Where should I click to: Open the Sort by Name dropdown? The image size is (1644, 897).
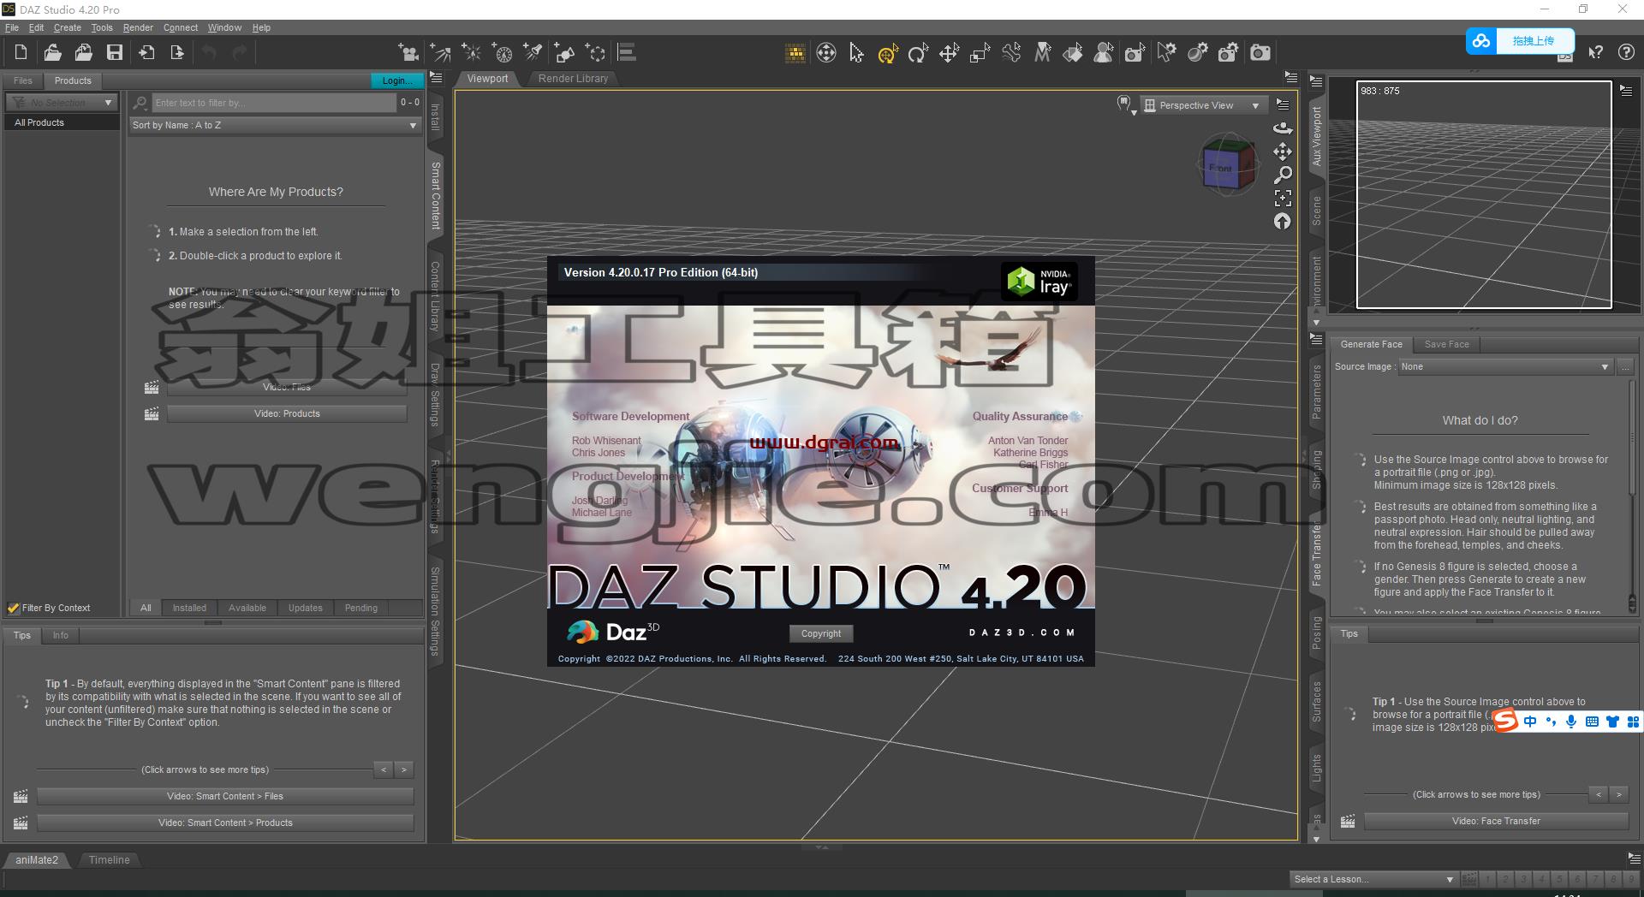tap(274, 125)
